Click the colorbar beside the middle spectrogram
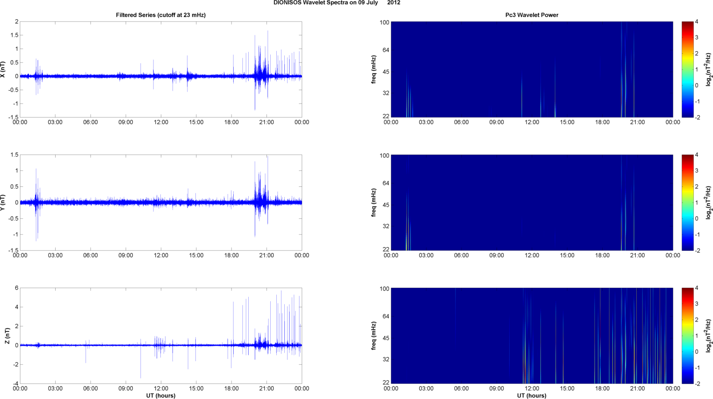This screenshot has height=399, width=713. click(x=687, y=203)
